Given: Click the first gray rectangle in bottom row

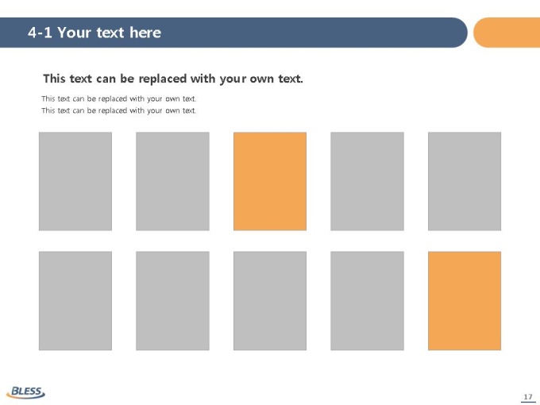Looking at the screenshot, I should 75,301.
